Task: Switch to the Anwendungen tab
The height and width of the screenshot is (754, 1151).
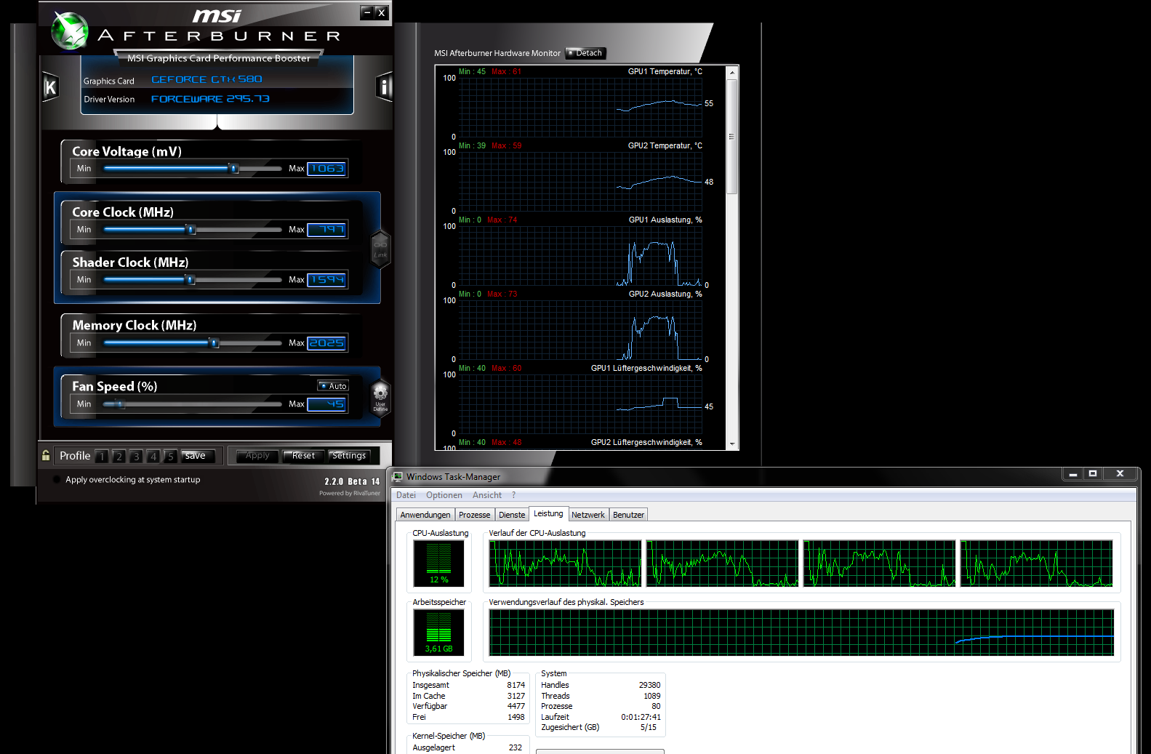Action: [x=425, y=515]
